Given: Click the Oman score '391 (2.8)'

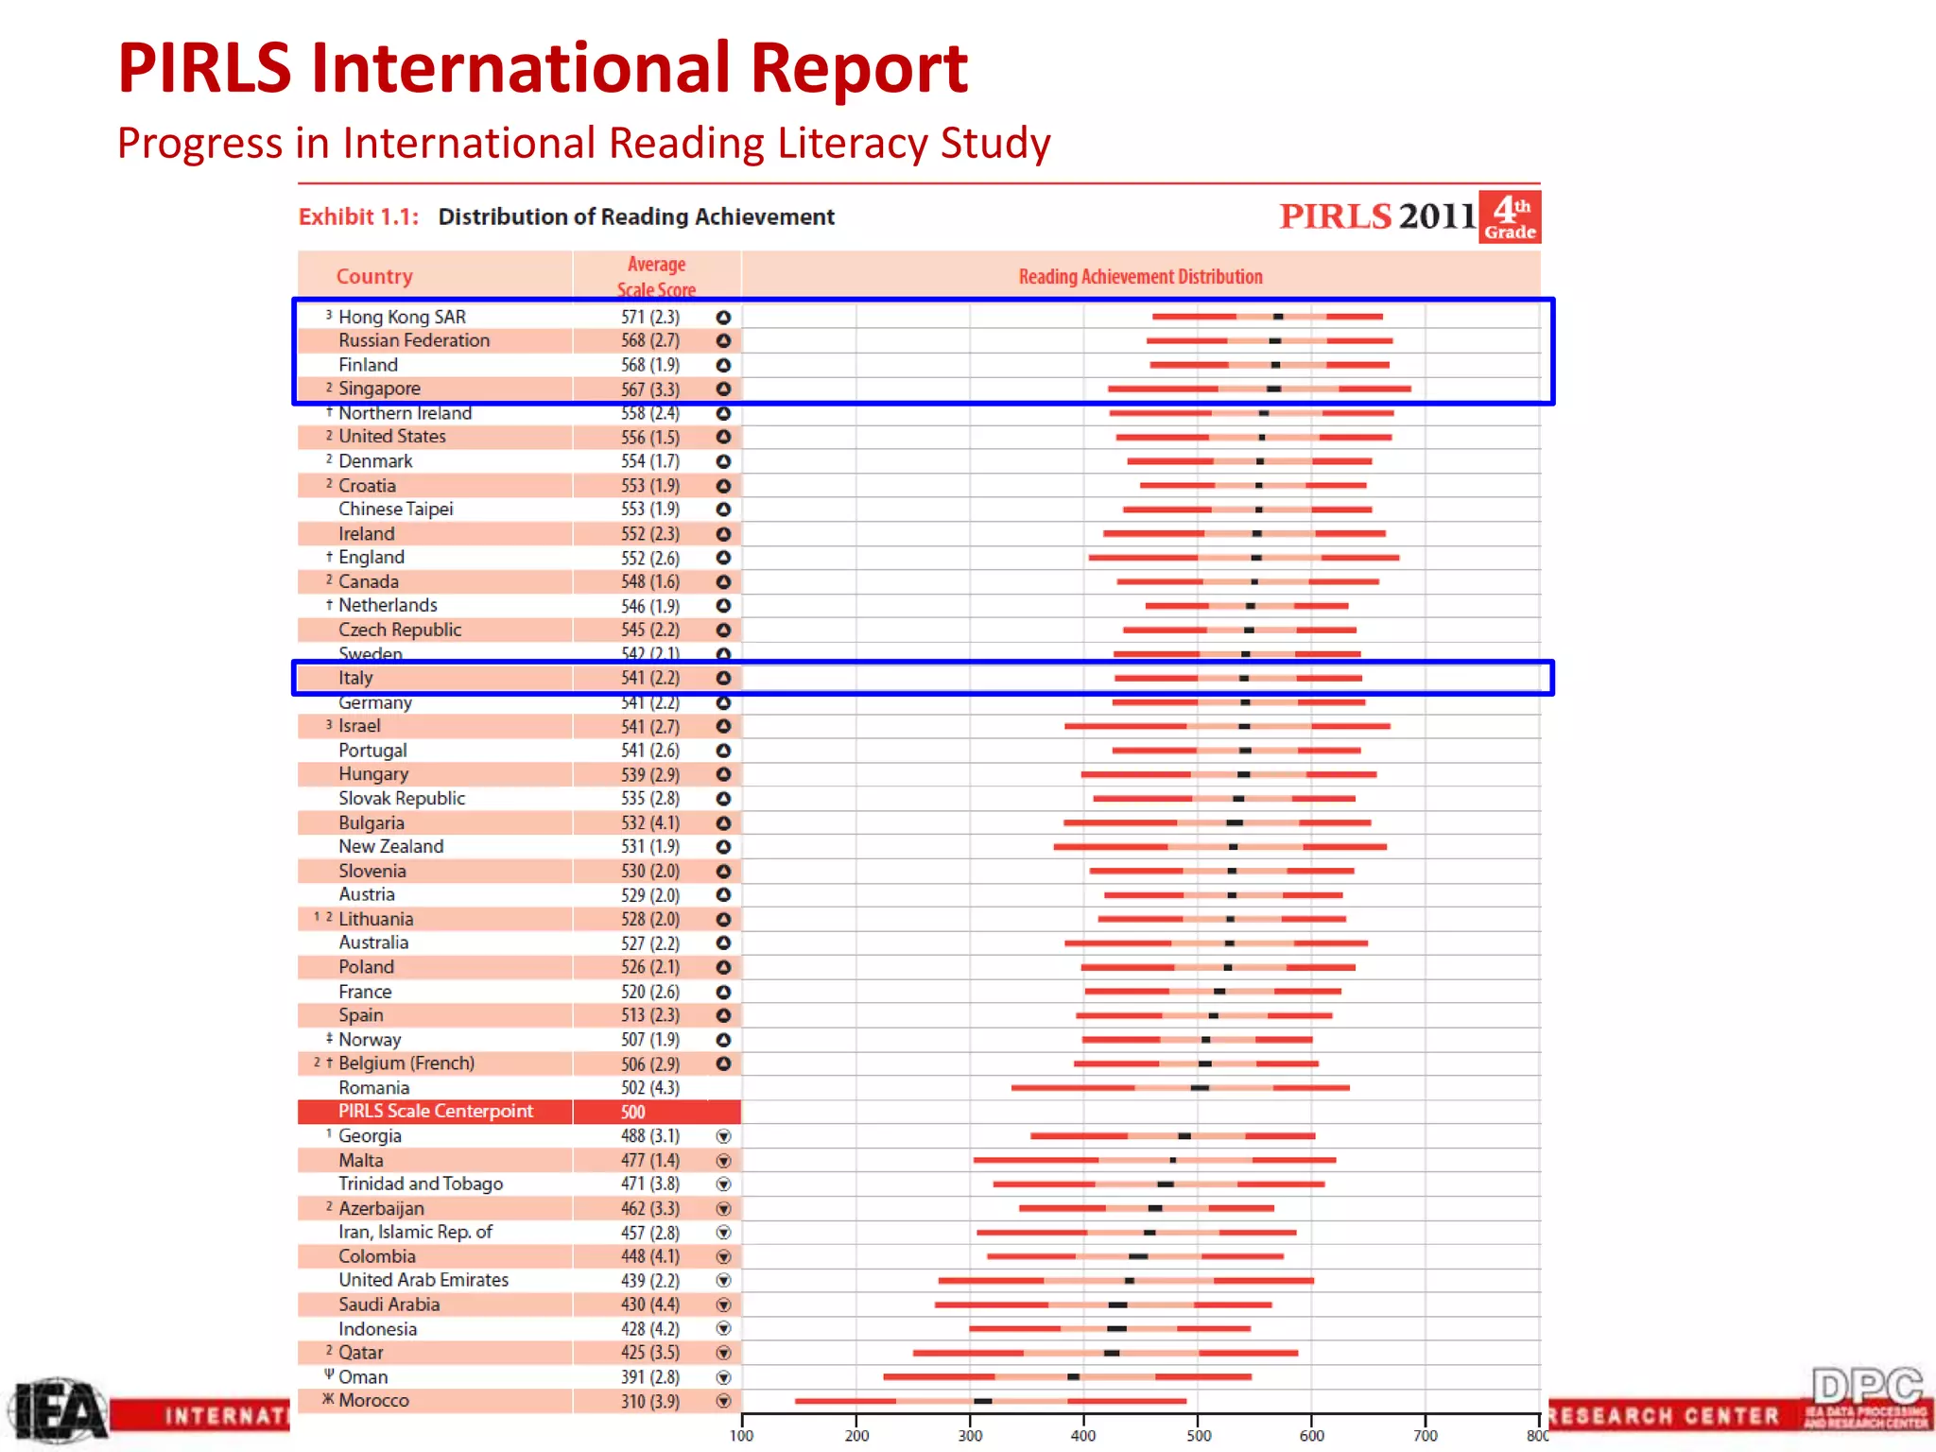Looking at the screenshot, I should [650, 1377].
